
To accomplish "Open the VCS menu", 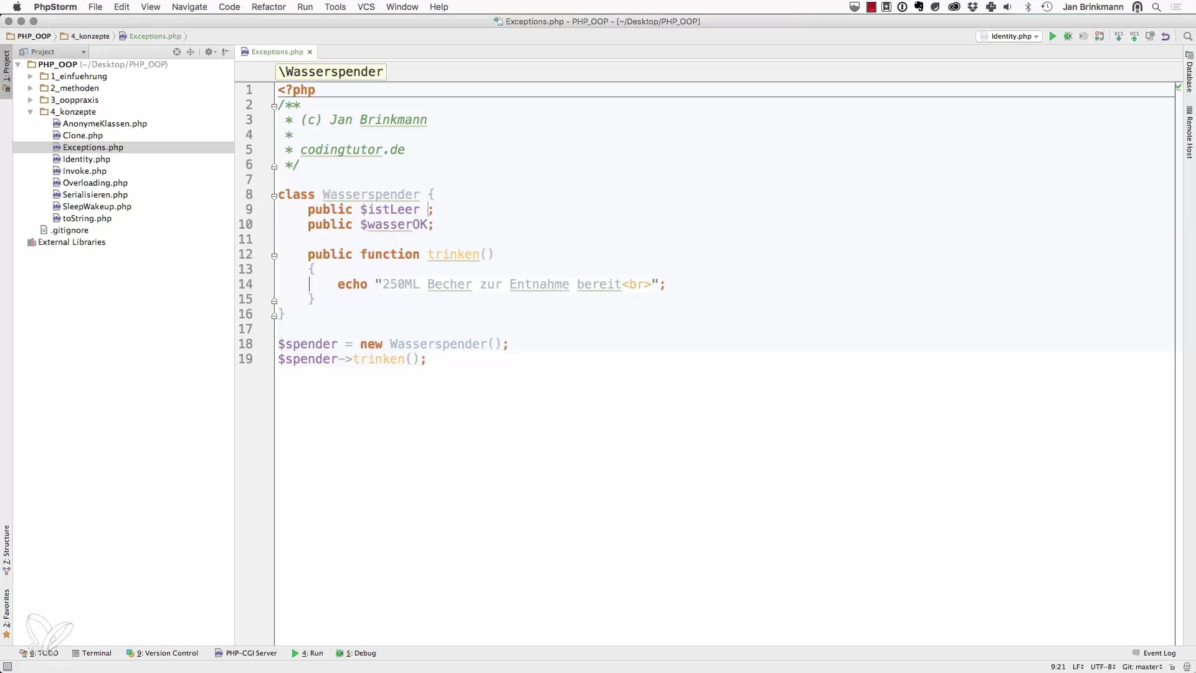I will 366,7.
